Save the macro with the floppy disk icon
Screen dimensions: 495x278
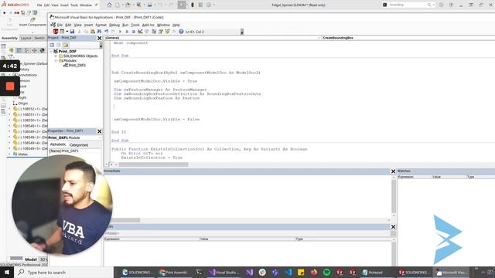click(72, 32)
